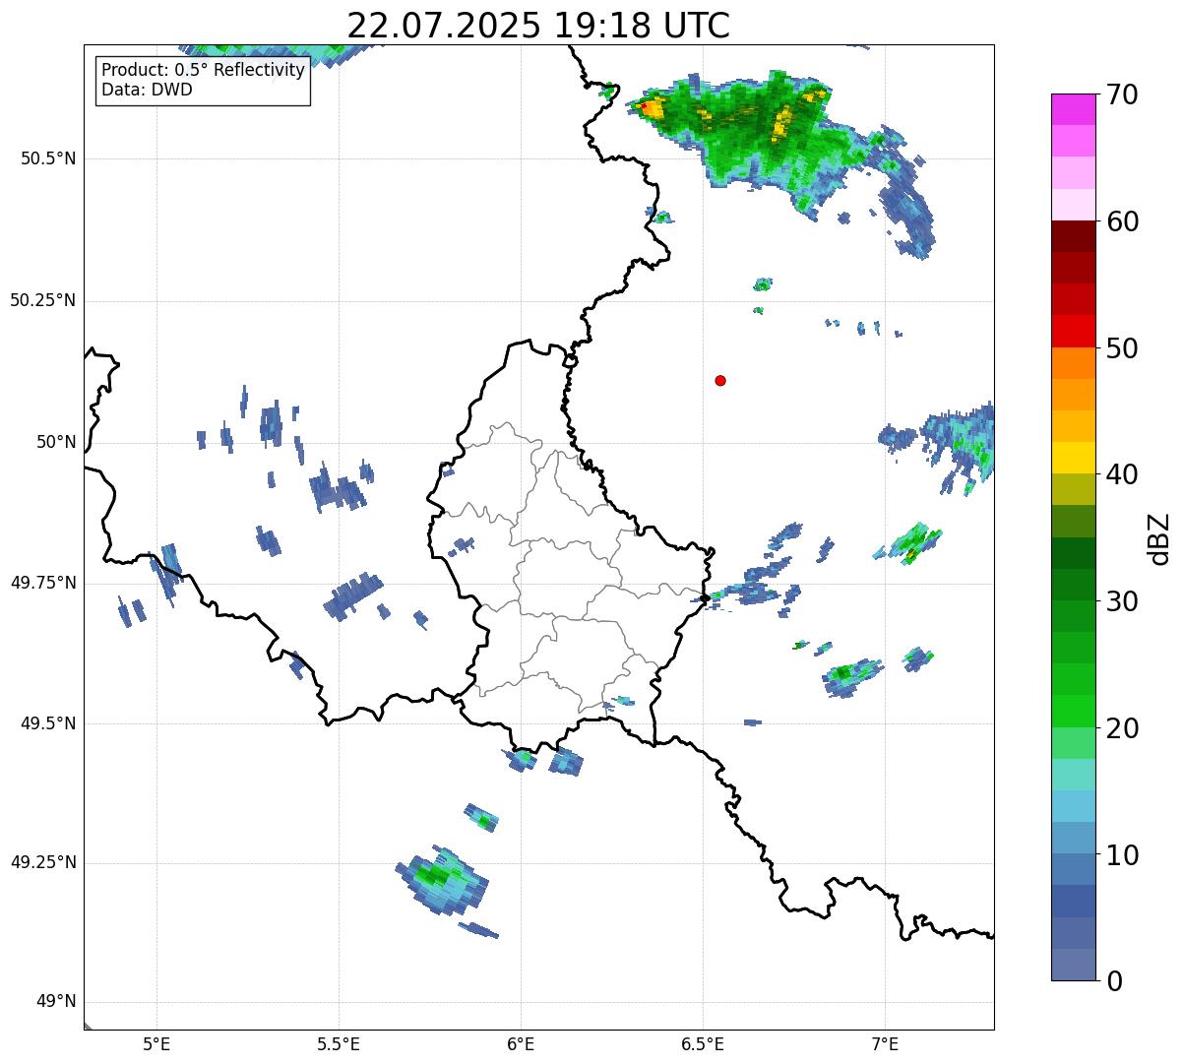Viewport: 1183px width, 1064px height.
Task: Click the 49.75°N latitude label
Action: click(x=42, y=583)
